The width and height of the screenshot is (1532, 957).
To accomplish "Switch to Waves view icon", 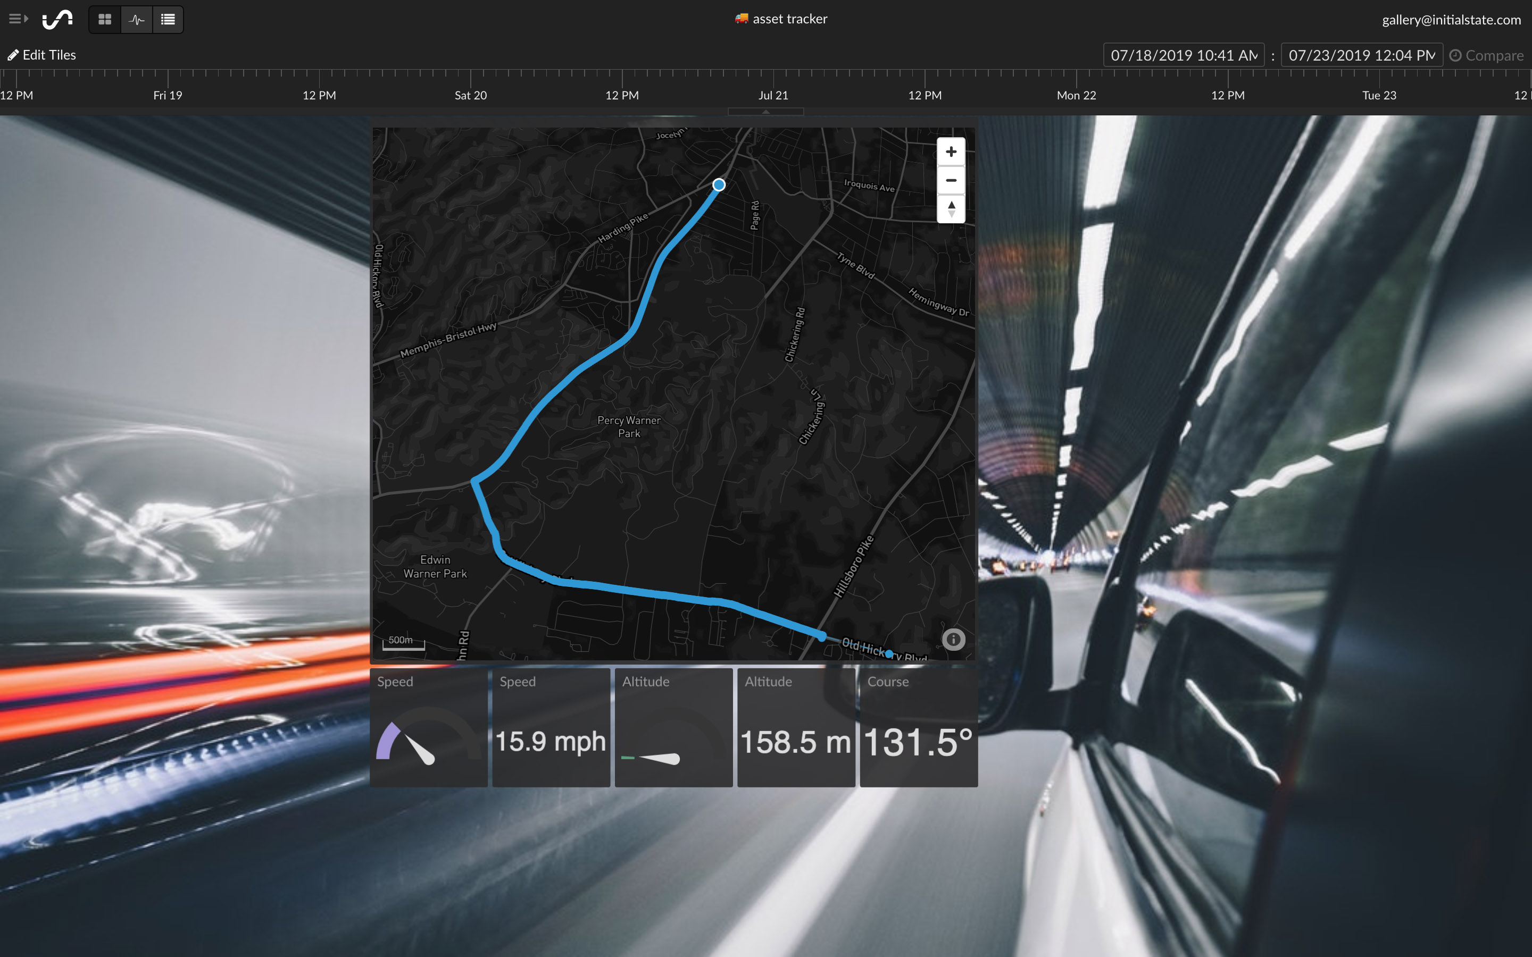I will (136, 20).
